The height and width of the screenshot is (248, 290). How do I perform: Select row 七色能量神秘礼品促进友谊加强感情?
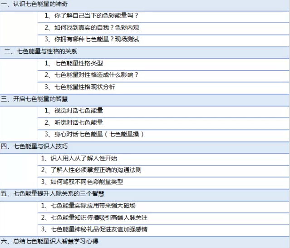163,230
